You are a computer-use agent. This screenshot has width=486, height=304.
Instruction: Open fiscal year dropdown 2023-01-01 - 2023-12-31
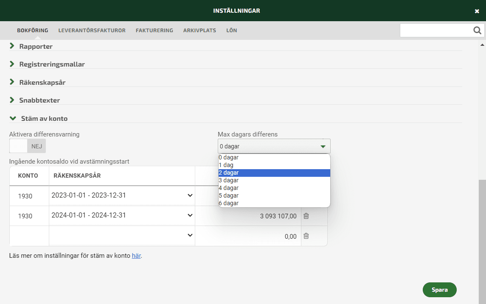coord(122,195)
